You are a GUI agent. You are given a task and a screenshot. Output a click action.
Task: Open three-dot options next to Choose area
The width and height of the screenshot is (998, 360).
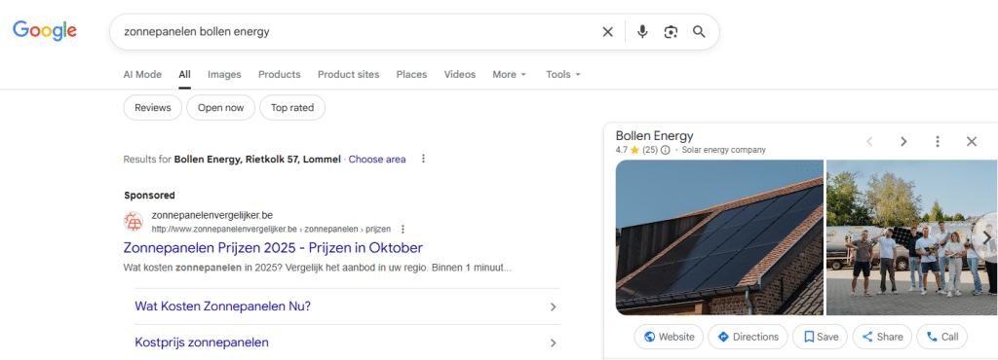(423, 159)
